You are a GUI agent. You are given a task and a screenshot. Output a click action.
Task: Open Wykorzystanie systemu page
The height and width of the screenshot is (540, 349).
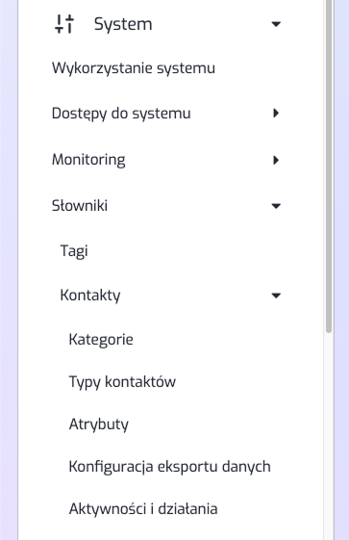(134, 67)
